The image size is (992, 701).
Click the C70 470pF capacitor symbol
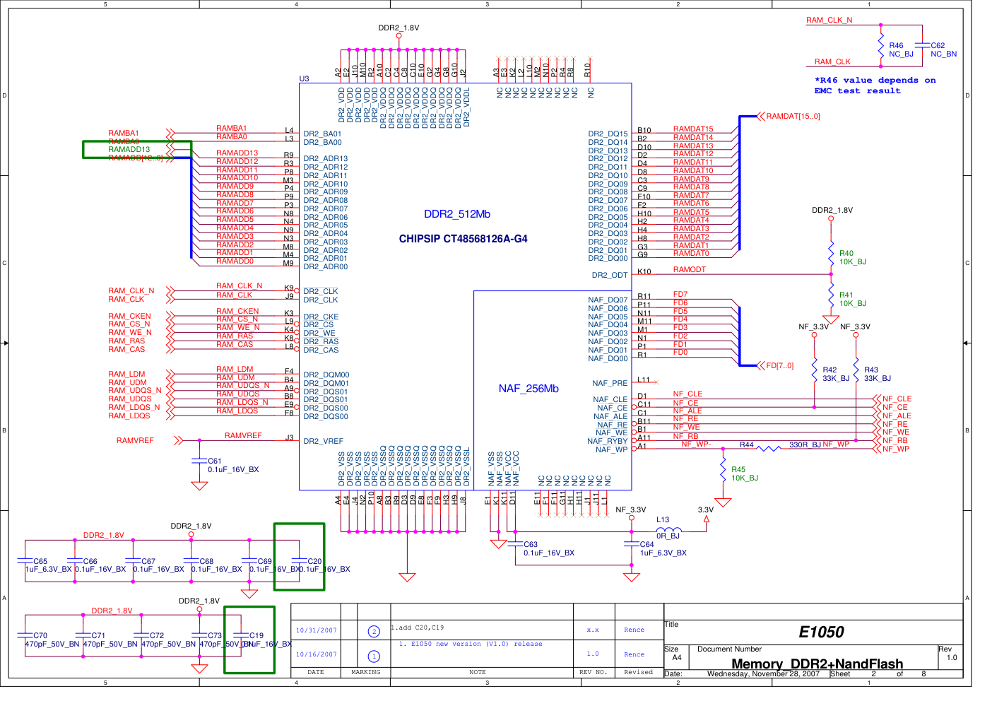pos(25,635)
